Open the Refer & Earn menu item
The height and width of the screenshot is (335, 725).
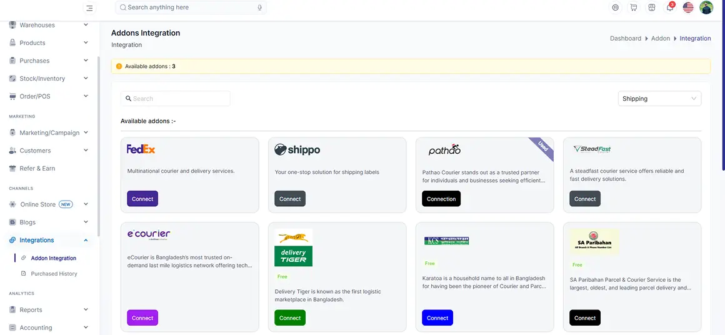pos(37,168)
